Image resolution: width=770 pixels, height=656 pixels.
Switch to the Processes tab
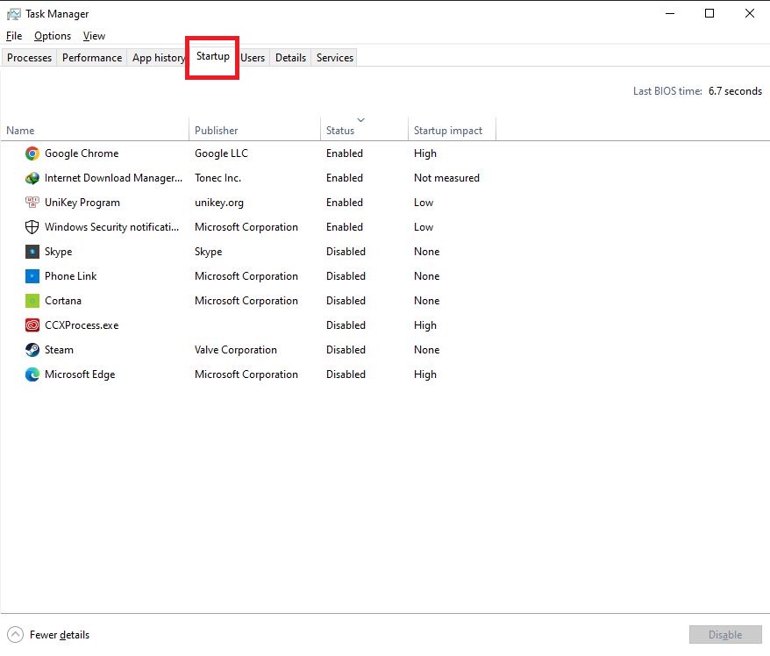(x=29, y=58)
